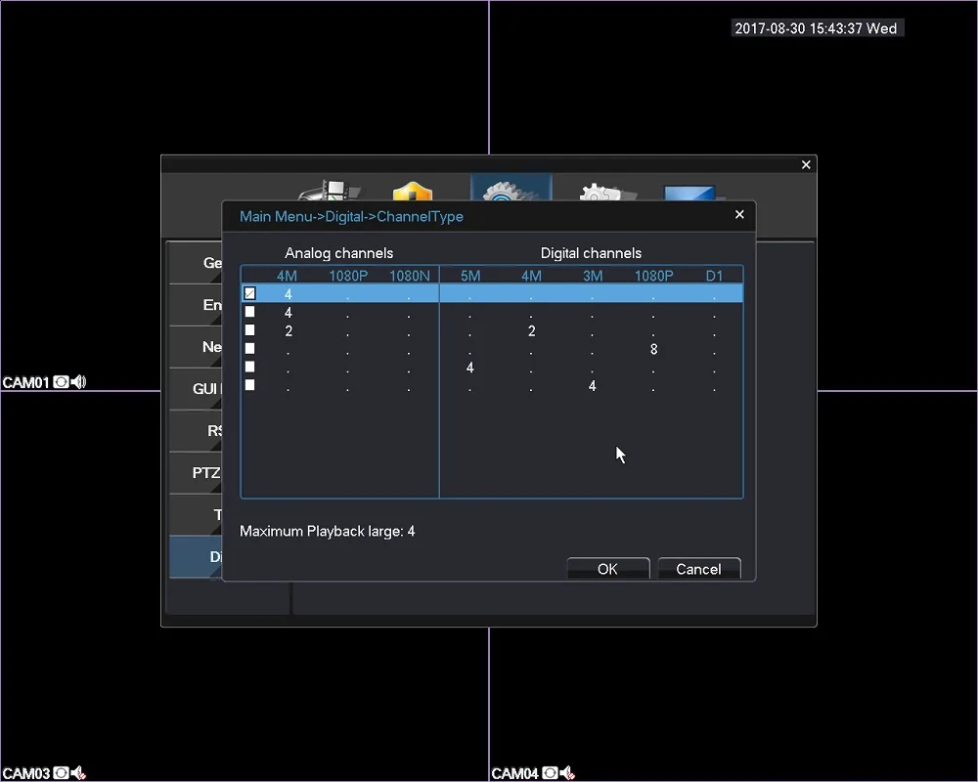978x782 pixels.
Task: Select the General tab in the side menu
Action: pos(196,263)
